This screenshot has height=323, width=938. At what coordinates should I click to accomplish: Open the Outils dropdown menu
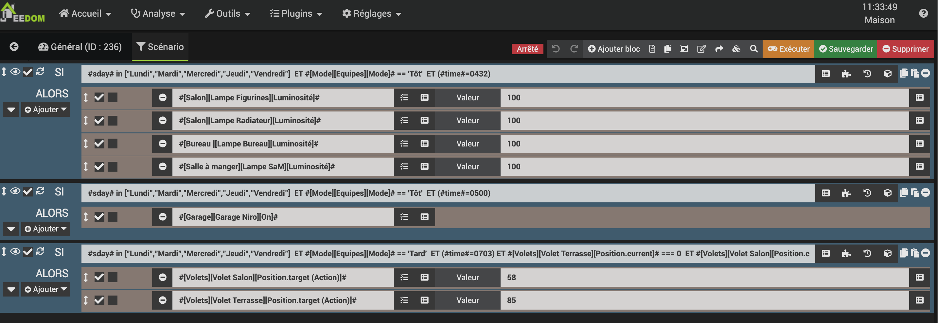[228, 13]
